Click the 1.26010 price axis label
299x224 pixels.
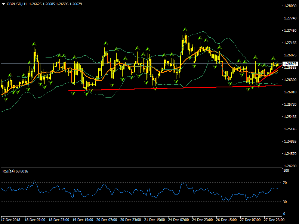click(290, 92)
